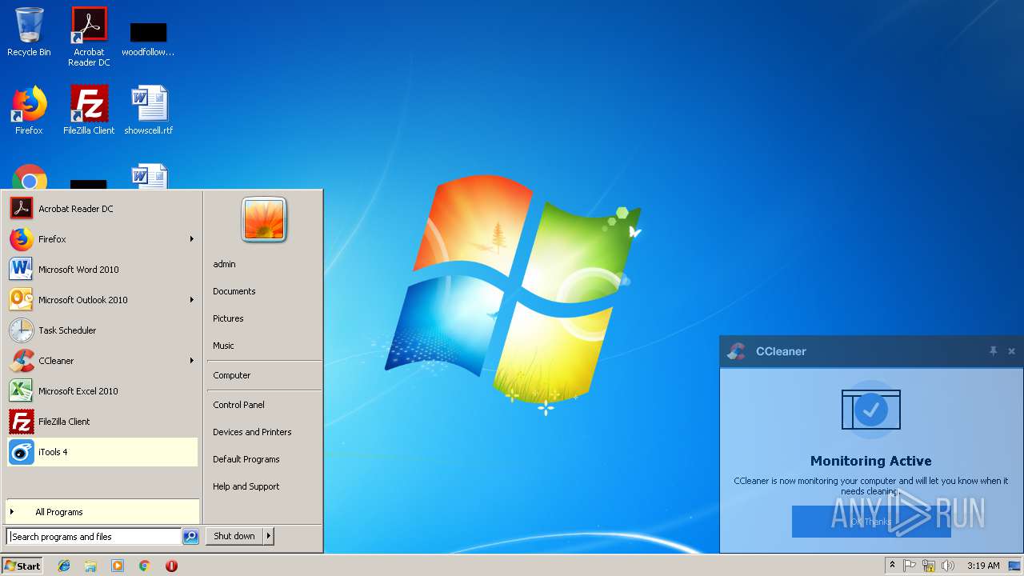Open woodfollow desktop file

click(x=148, y=38)
